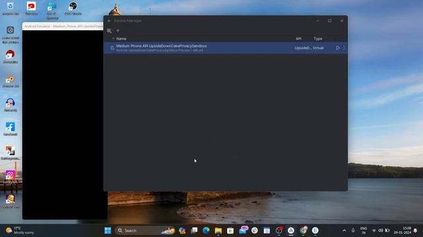Viewport: 423px width, 237px height.
Task: Open File Explorer from the taskbar
Action: tap(218, 230)
